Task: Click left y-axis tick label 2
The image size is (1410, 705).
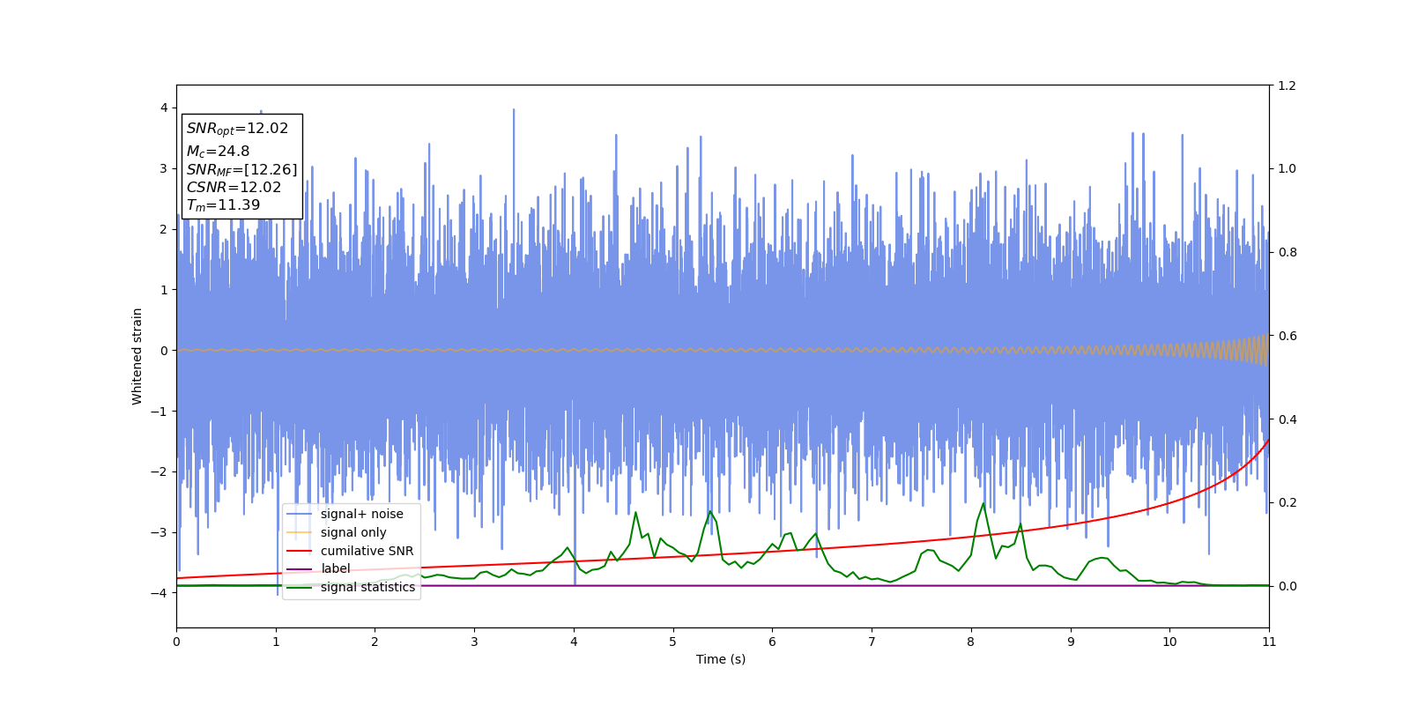Action: [x=163, y=229]
